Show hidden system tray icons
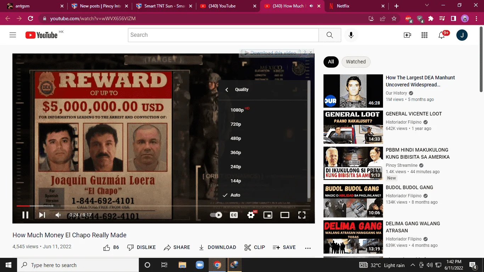484x272 pixels. click(412, 265)
